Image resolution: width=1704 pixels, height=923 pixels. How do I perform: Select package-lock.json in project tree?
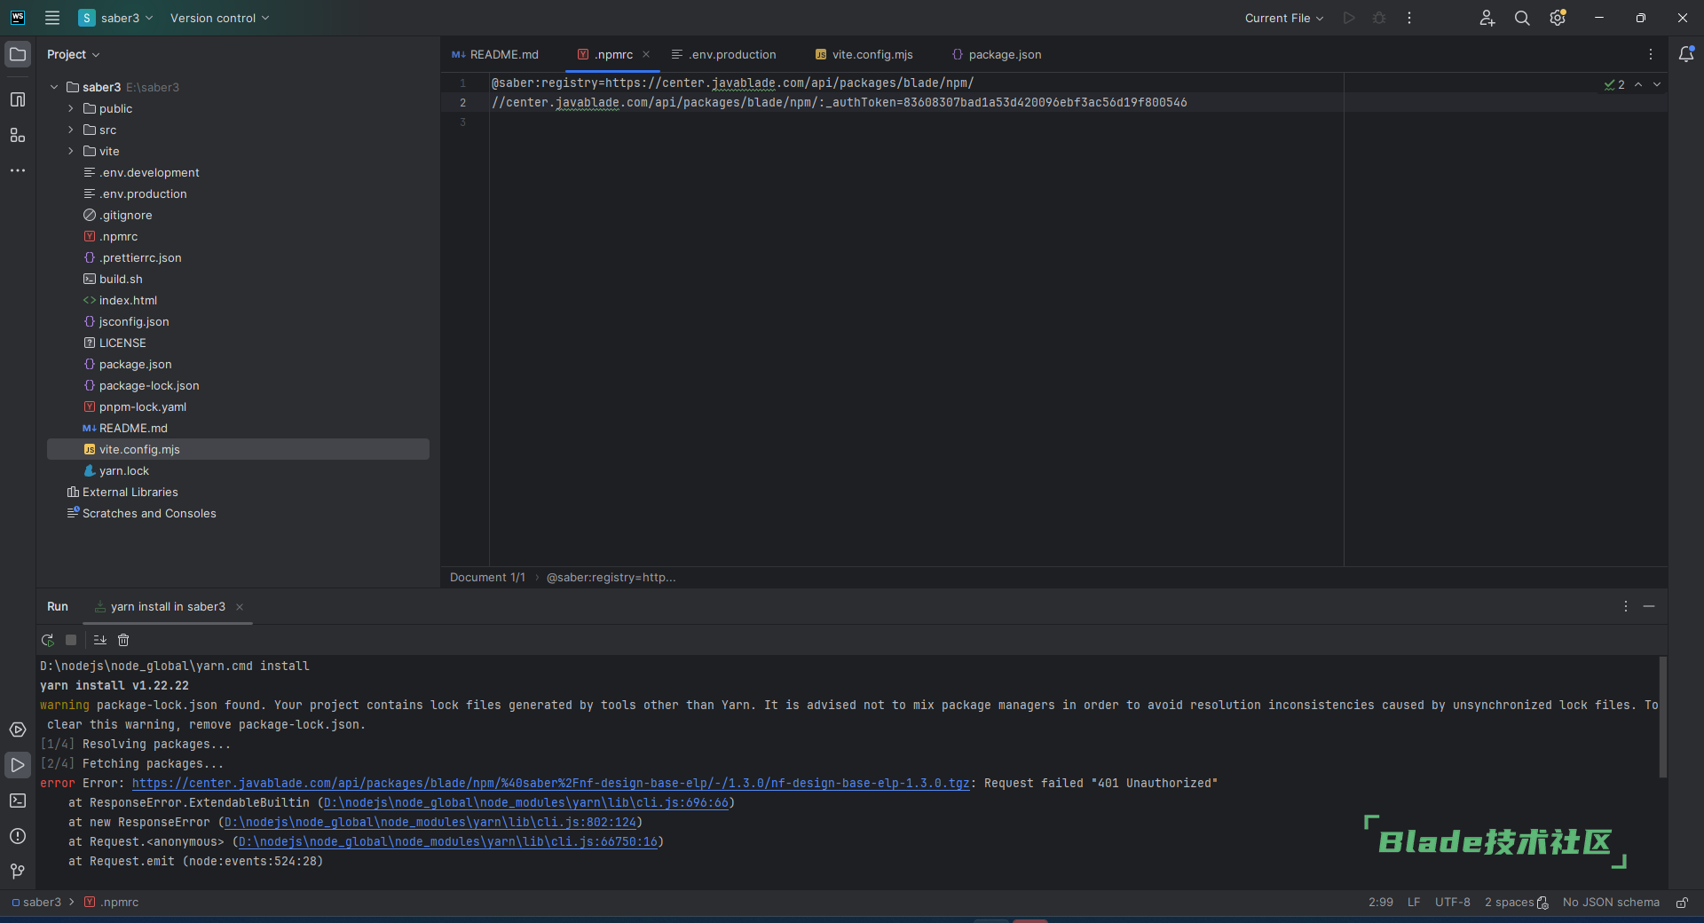click(238, 385)
